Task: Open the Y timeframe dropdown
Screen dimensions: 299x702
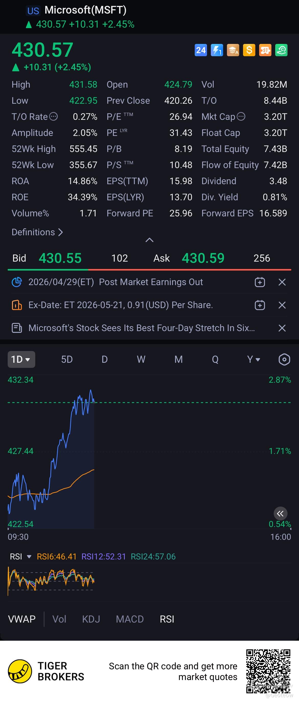Action: tap(254, 359)
